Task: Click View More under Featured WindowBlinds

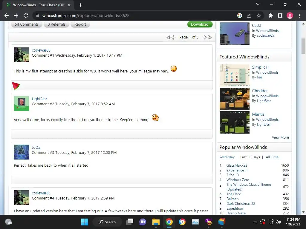Action: 280,137
